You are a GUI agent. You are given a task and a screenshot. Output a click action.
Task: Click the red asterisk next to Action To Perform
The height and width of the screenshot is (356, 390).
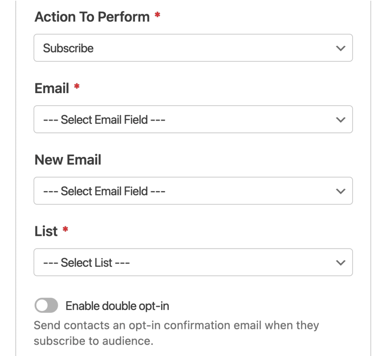(x=157, y=14)
